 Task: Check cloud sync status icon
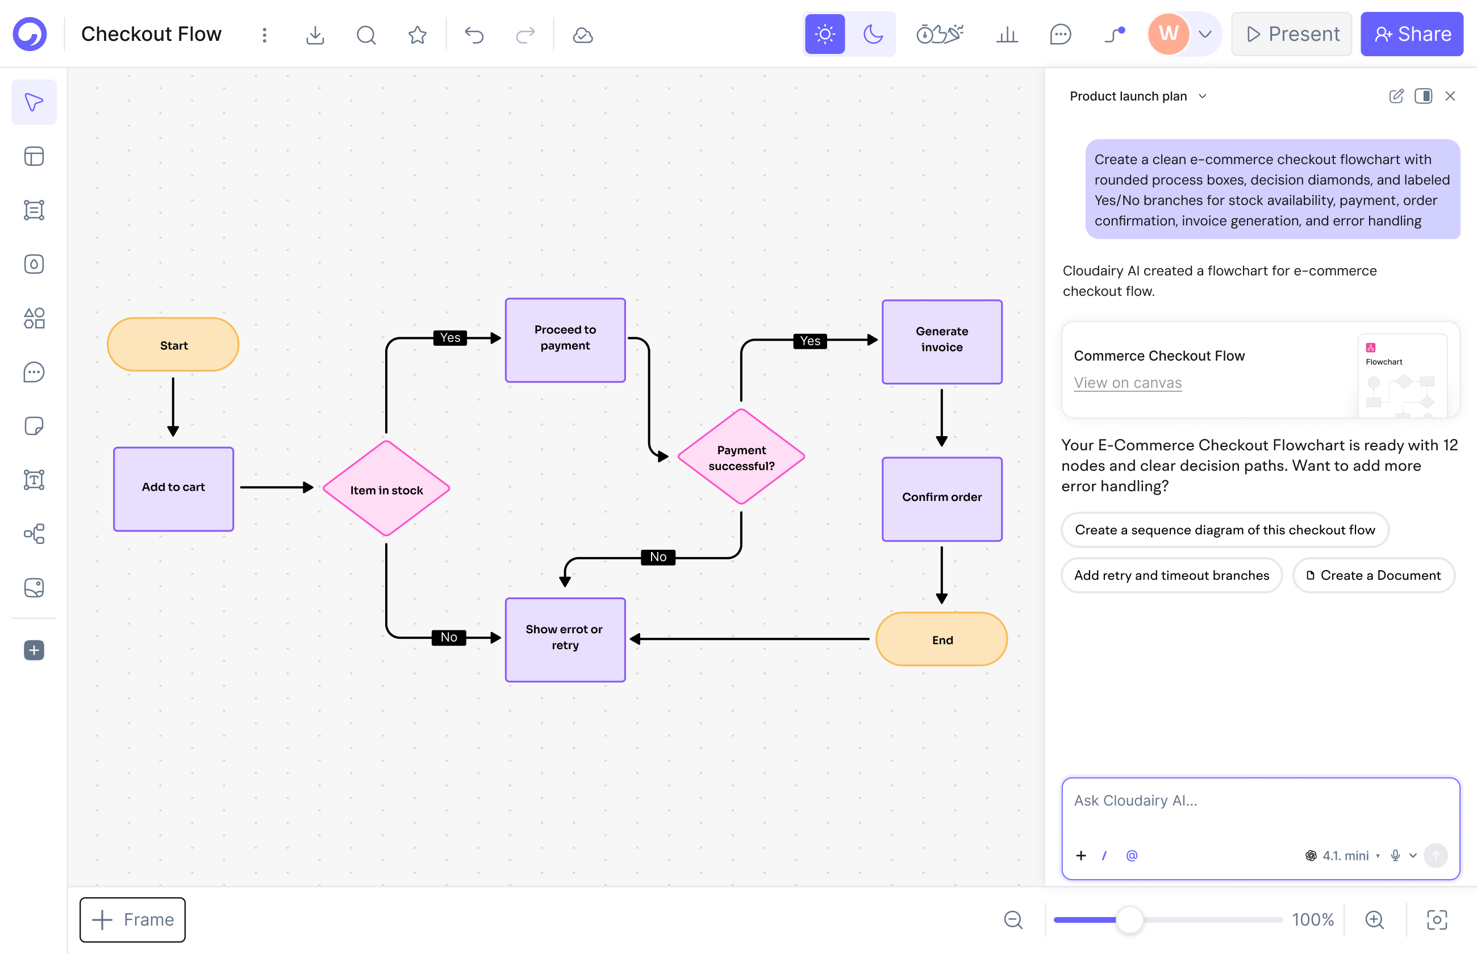pyautogui.click(x=582, y=35)
